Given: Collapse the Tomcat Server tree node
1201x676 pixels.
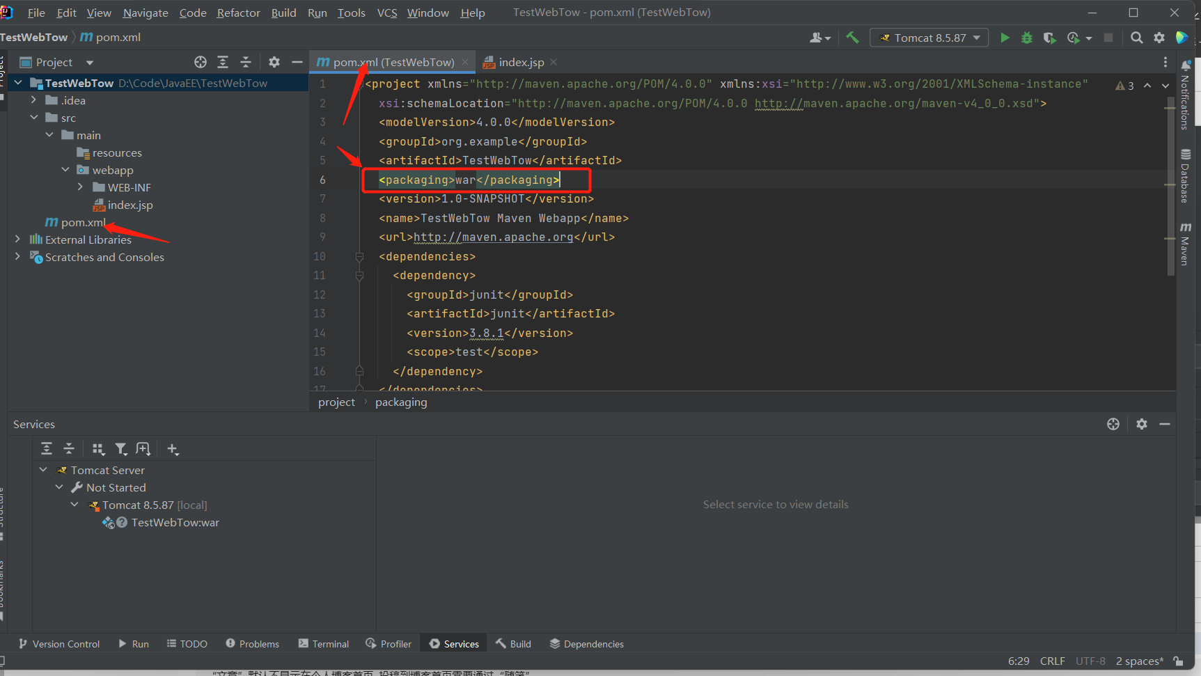Looking at the screenshot, I should click(43, 470).
